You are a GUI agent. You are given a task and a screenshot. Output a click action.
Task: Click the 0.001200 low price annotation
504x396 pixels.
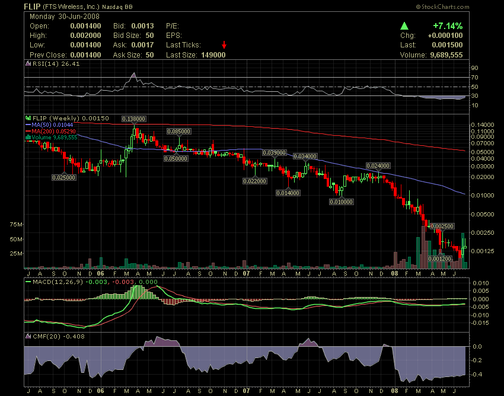pos(440,258)
